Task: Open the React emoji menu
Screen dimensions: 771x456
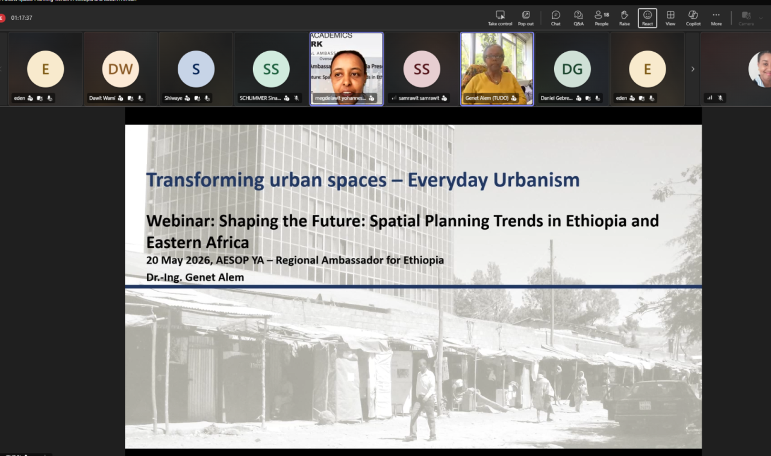Action: tap(648, 18)
